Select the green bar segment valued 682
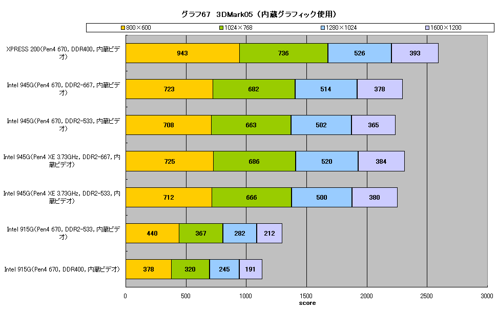Image resolution: width=497 pixels, height=310 pixels. (254, 89)
